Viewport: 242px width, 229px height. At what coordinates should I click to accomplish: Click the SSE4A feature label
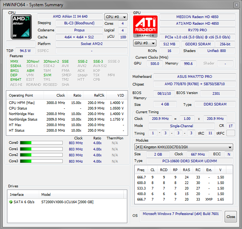pos(16,66)
